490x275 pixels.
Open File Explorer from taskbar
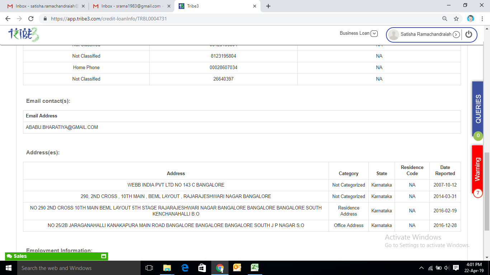point(167,267)
